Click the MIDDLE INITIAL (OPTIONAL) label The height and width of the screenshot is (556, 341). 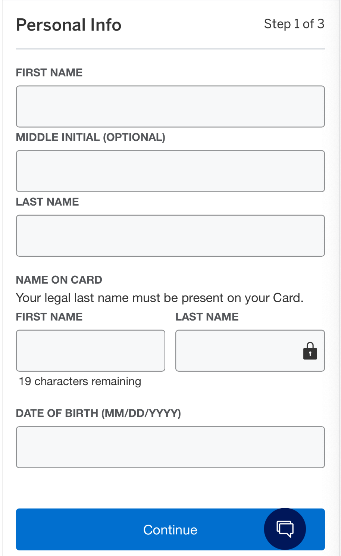91,137
